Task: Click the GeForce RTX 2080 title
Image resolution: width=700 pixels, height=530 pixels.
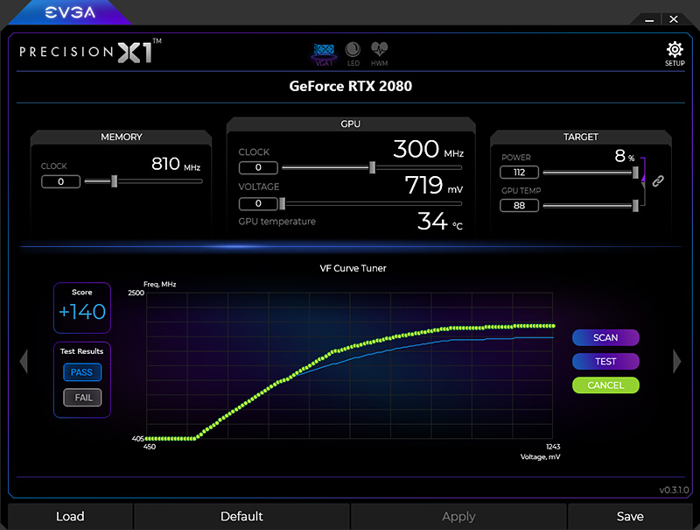Action: coord(351,86)
